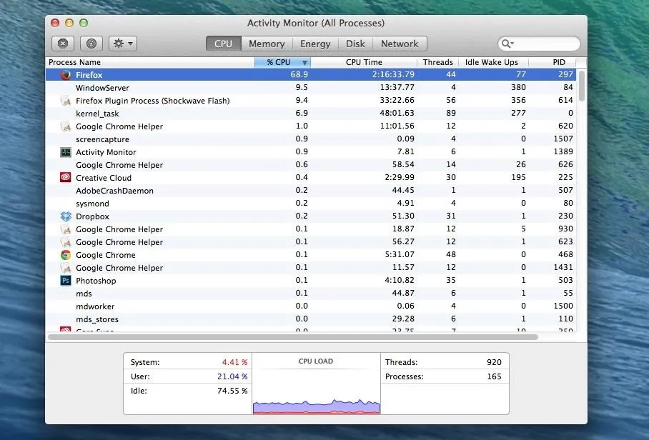Select the sysmond process row
Viewport: 649px width, 440px height.
click(x=310, y=204)
